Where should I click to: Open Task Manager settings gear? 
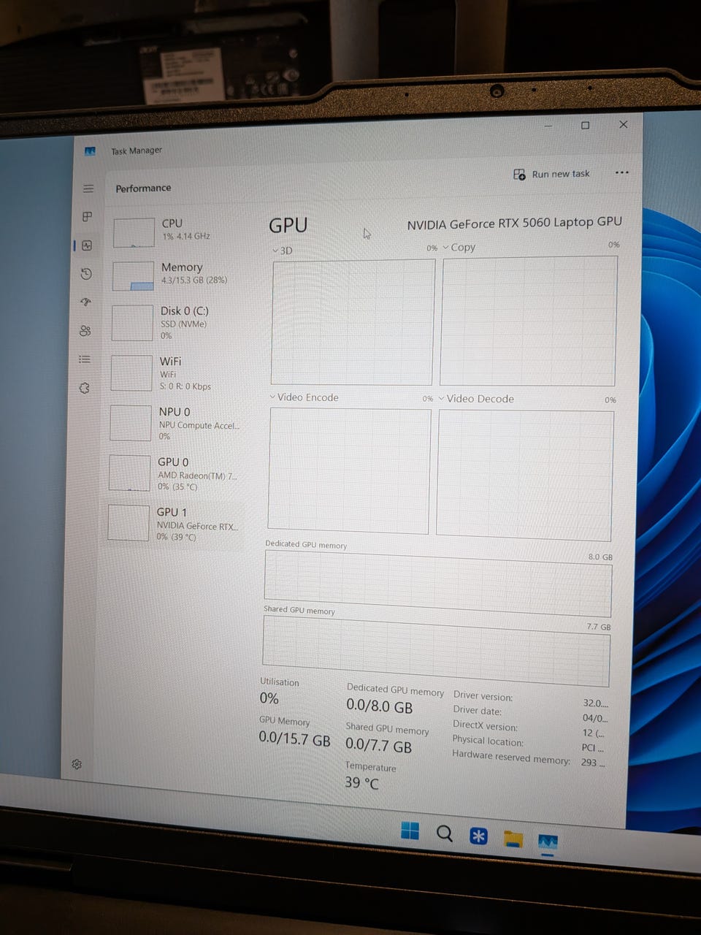[77, 764]
